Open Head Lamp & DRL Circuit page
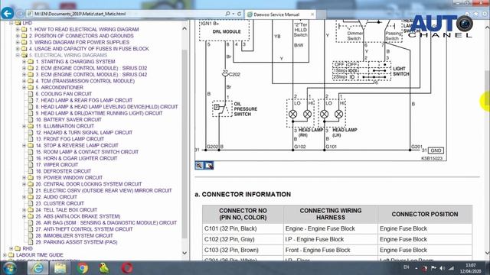 [99, 113]
